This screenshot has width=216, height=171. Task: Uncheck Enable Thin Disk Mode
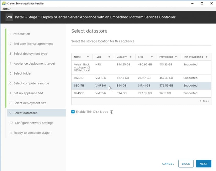pos(72,112)
